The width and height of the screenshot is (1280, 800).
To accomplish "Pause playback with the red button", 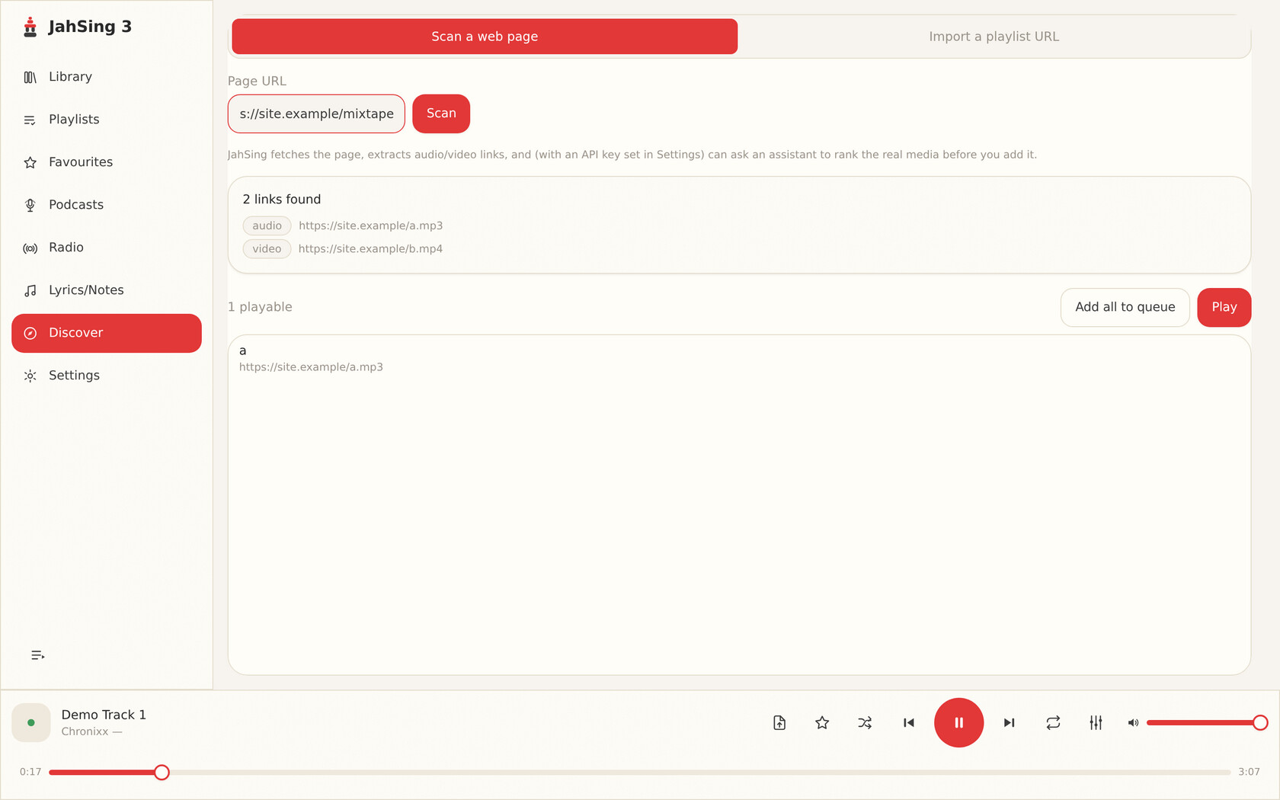I will tap(958, 723).
